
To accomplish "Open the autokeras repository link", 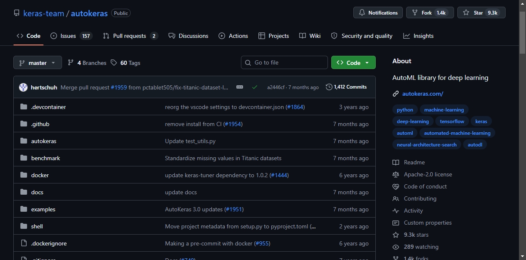I will pos(89,13).
